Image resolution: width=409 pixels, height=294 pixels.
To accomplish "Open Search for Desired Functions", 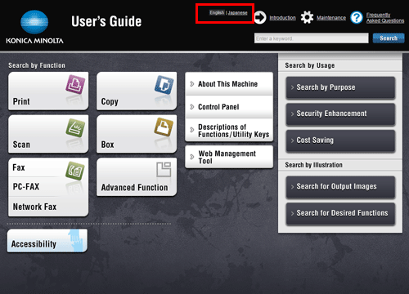I will tap(340, 213).
